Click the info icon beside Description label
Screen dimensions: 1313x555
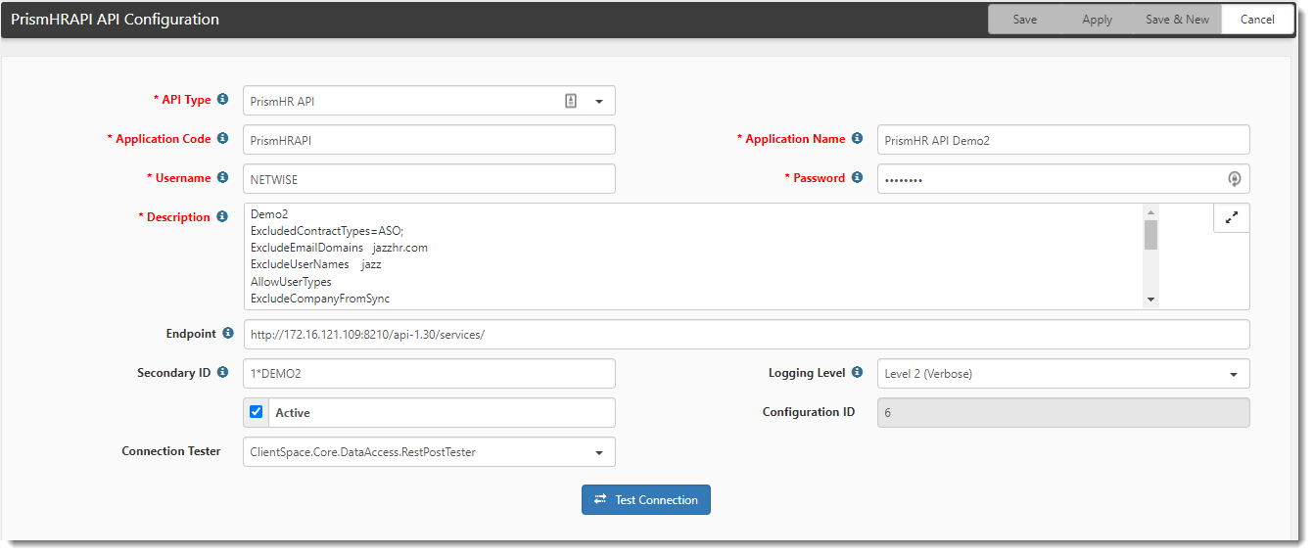point(222,217)
